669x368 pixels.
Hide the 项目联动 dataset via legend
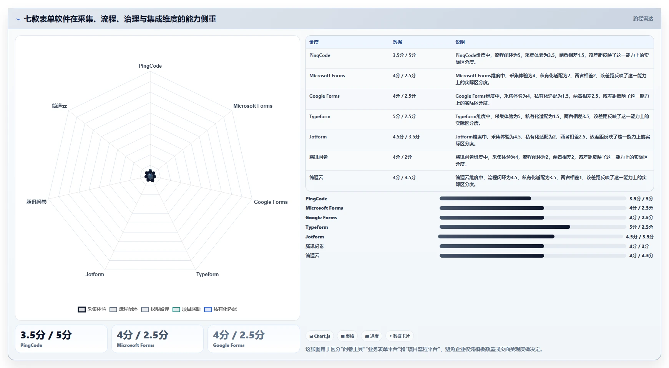(176, 310)
